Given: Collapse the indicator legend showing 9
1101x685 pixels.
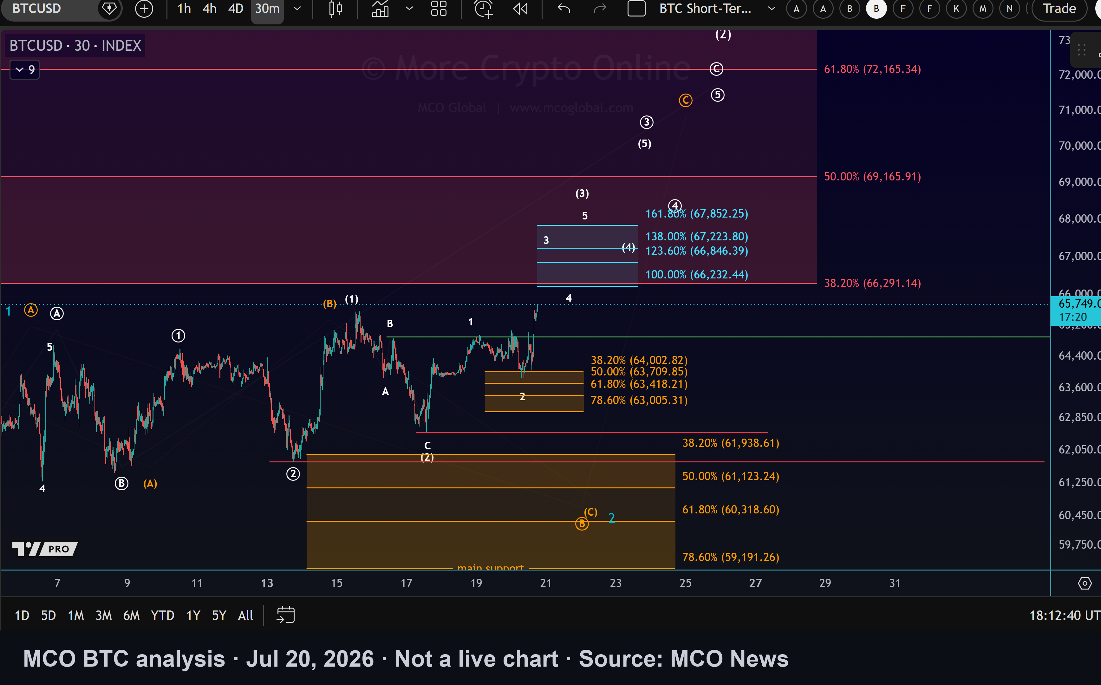Looking at the screenshot, I should 25,70.
